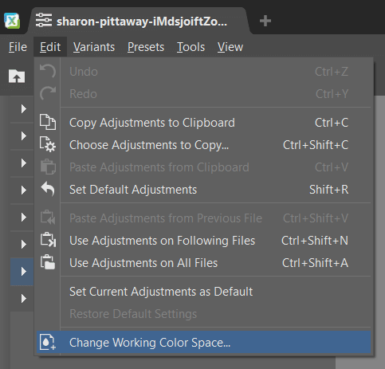The image size is (385, 369).
Task: Click the Ctrl+Shift+A shortcut text
Action: point(315,263)
